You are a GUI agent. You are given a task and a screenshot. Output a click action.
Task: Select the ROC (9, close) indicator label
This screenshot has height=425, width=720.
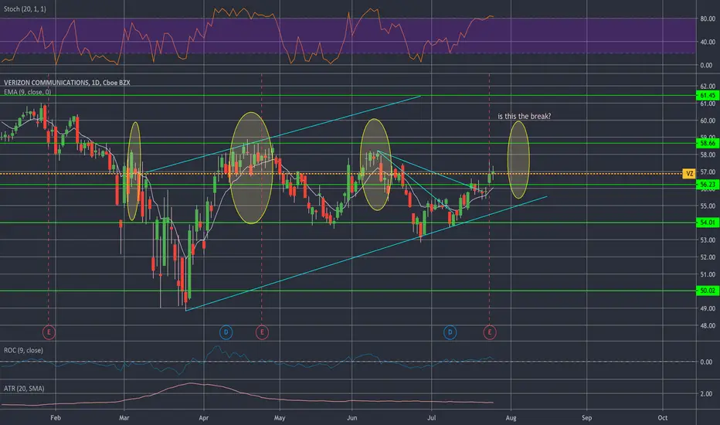[23, 351]
